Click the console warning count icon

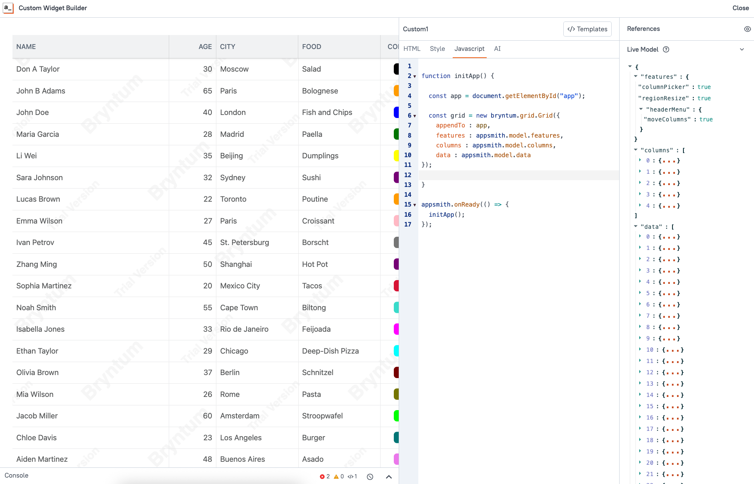pos(336,476)
